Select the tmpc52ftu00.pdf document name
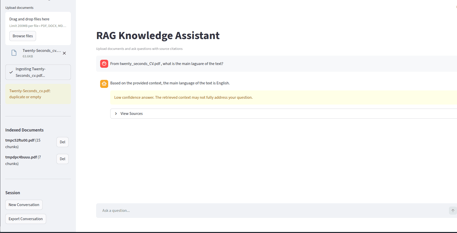The height and width of the screenshot is (233, 457). (20, 140)
